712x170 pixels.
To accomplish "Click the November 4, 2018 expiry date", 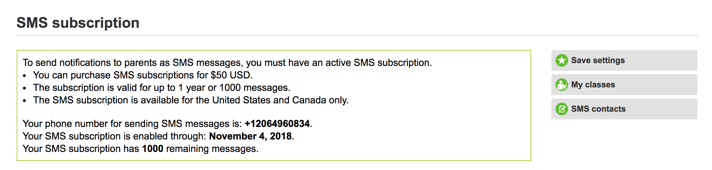I will pyautogui.click(x=250, y=136).
